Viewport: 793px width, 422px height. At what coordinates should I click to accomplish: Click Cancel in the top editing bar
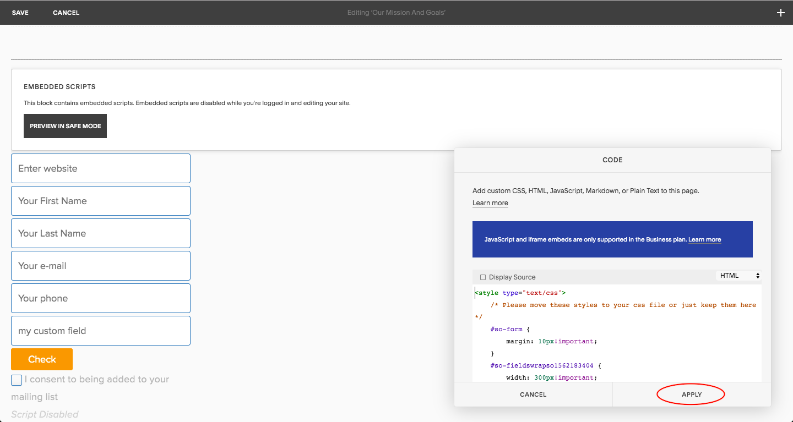click(x=66, y=13)
